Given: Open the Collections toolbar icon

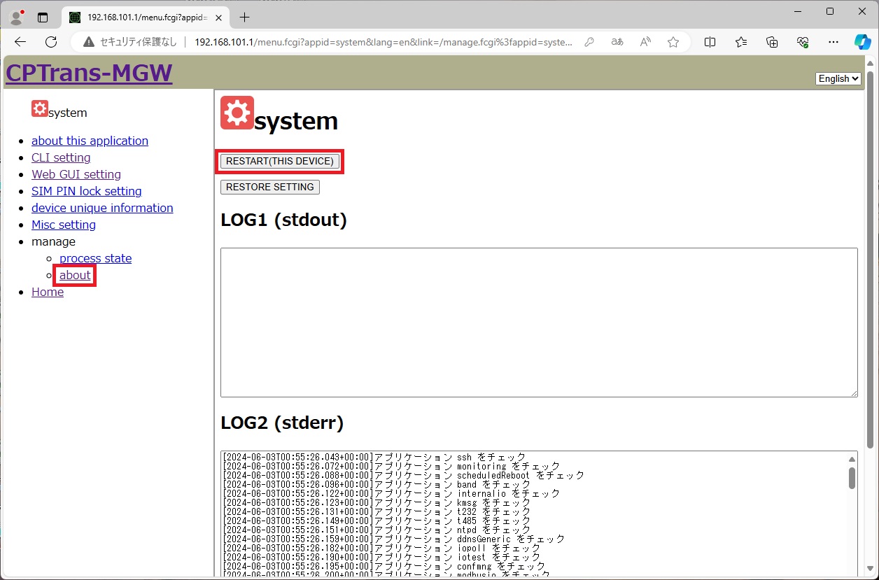Looking at the screenshot, I should (x=772, y=42).
